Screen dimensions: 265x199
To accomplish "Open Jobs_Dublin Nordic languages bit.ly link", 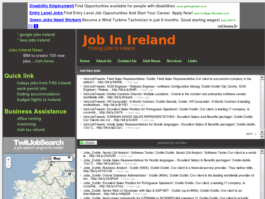I will 109,164.
